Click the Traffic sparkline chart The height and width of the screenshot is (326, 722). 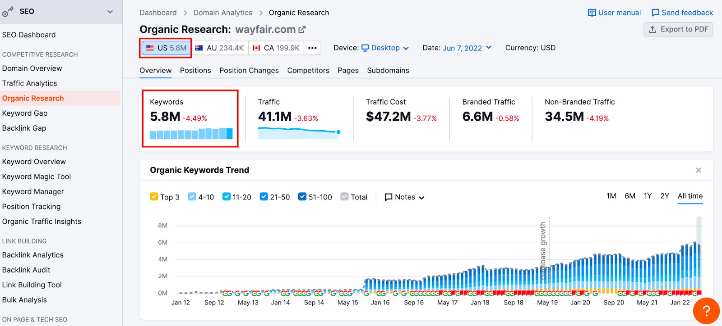click(299, 133)
